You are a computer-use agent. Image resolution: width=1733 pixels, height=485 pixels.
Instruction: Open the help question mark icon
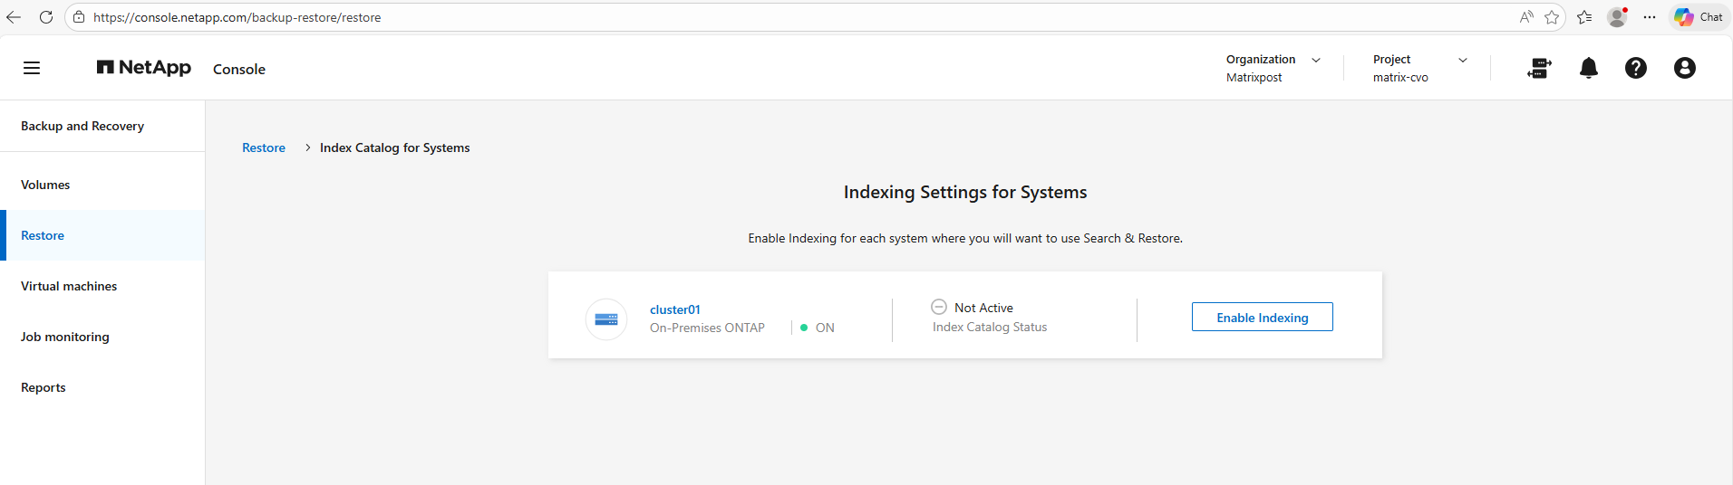[1635, 68]
